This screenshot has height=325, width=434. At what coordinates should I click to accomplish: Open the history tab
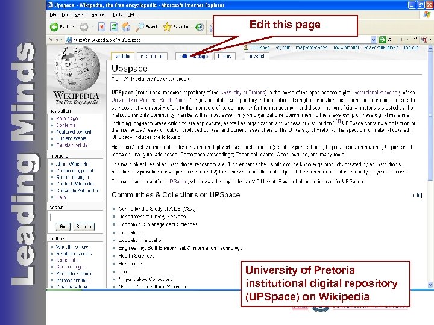[x=225, y=56]
